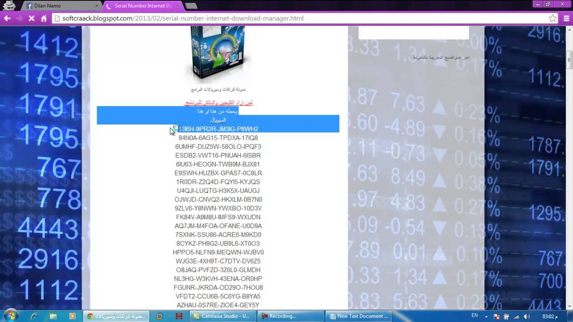The height and width of the screenshot is (322, 573).
Task: Click serial 6UMHF-DUZ5W-58OLO-IPQF3
Action: [218, 147]
